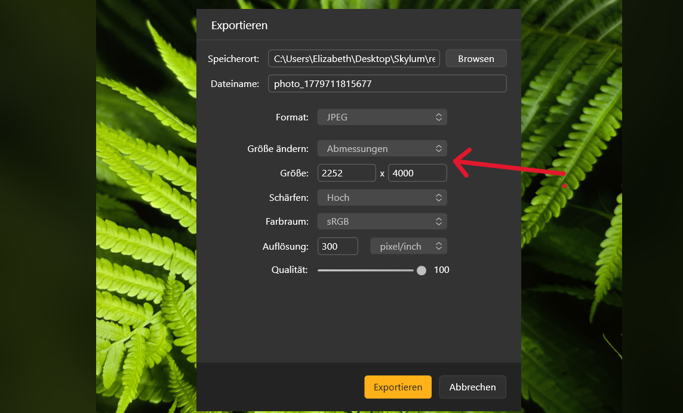Image resolution: width=683 pixels, height=413 pixels.
Task: Open the Schärfen Hoch dropdown
Action: [382, 197]
